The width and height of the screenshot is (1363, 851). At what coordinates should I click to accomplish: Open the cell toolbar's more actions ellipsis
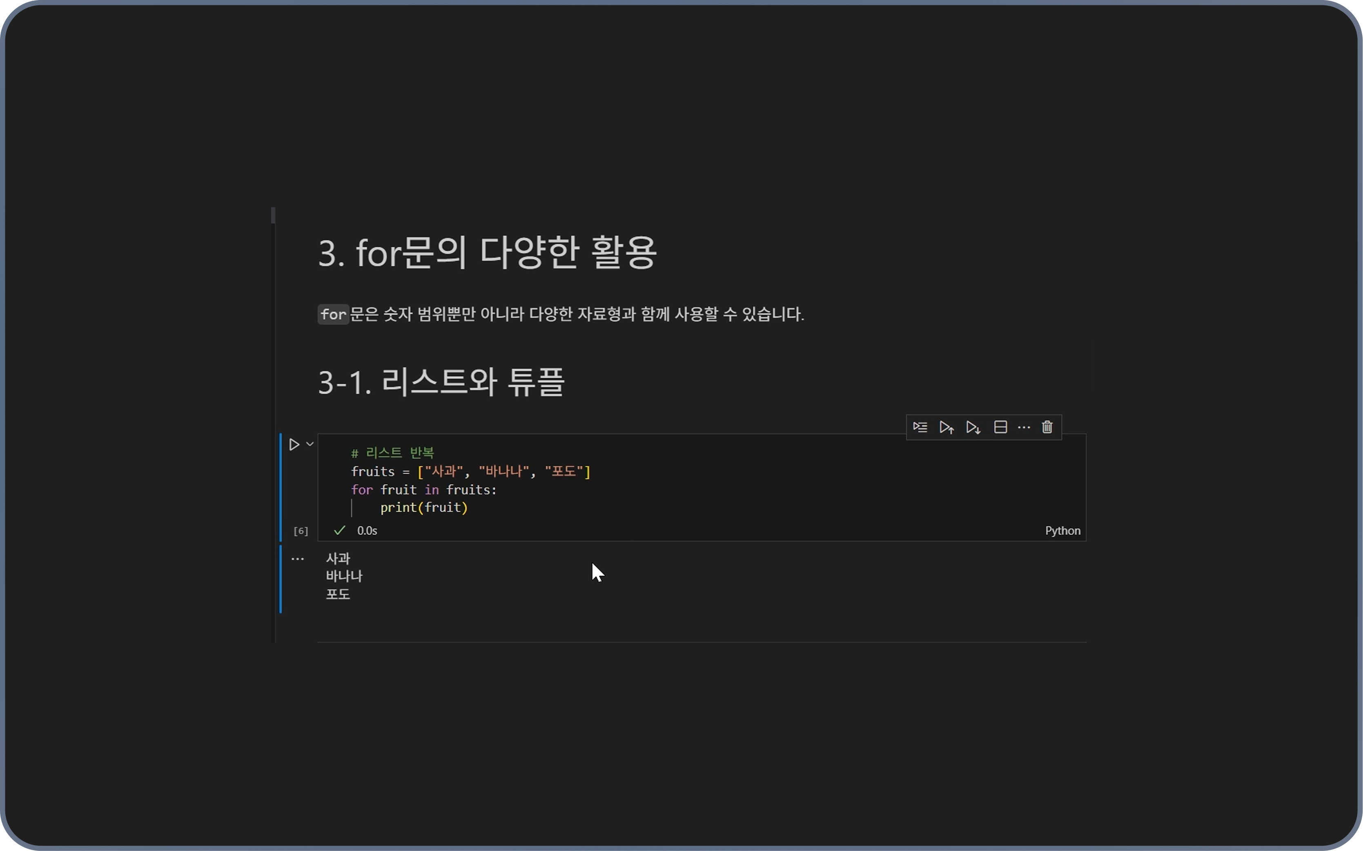[1024, 427]
